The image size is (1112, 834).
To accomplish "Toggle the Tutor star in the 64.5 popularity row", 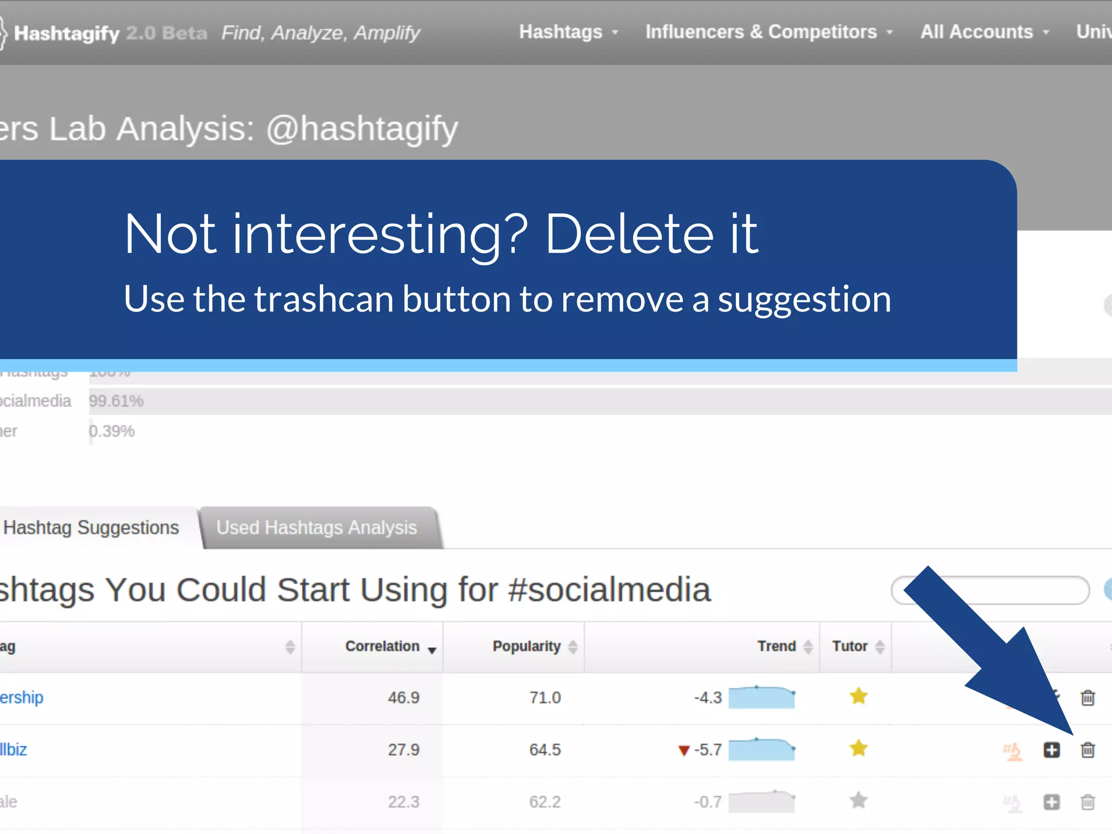I will point(858,748).
